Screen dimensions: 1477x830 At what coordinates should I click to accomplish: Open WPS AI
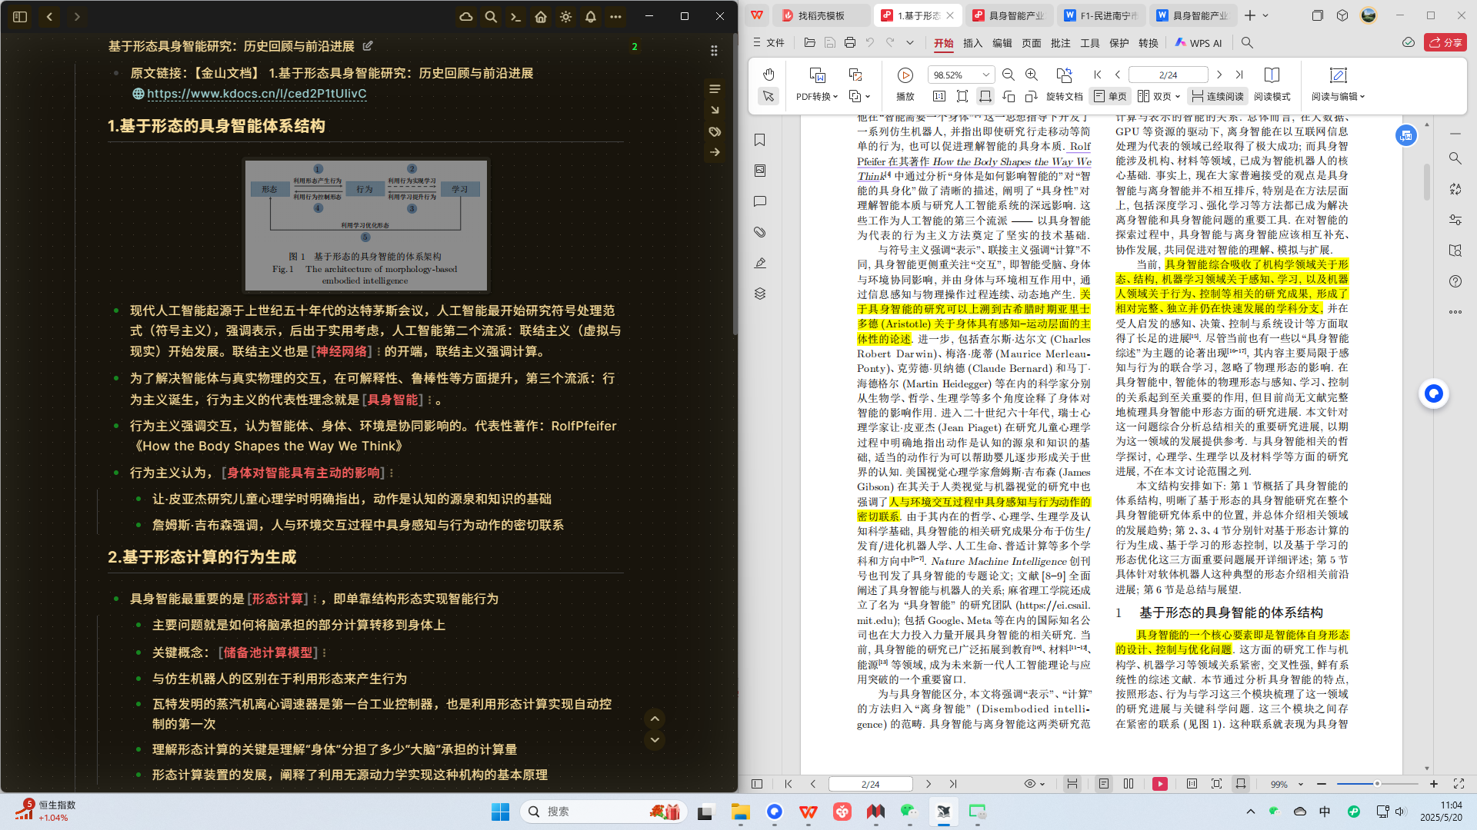click(1199, 43)
